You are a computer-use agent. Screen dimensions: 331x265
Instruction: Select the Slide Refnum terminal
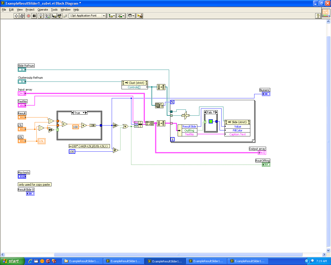22,70
